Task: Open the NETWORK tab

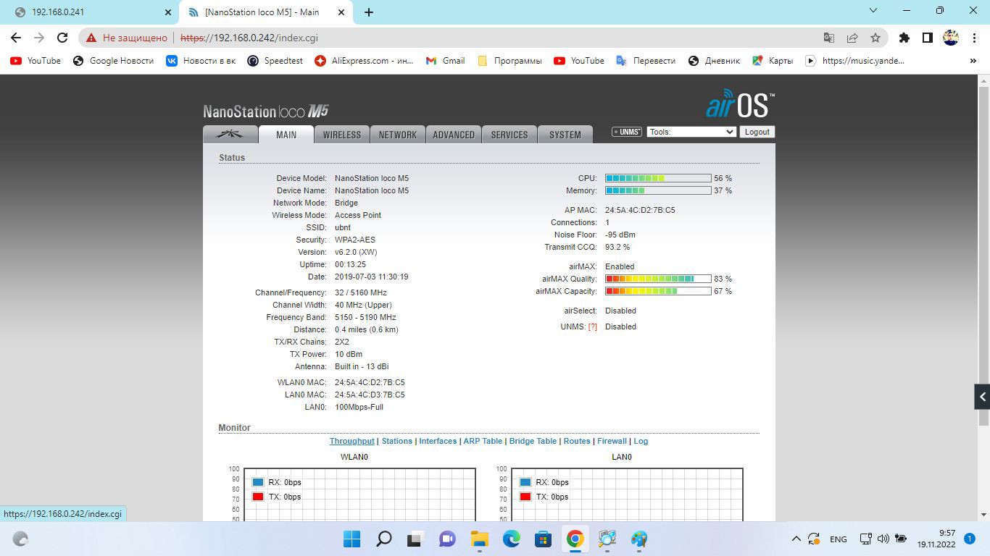Action: pyautogui.click(x=398, y=135)
